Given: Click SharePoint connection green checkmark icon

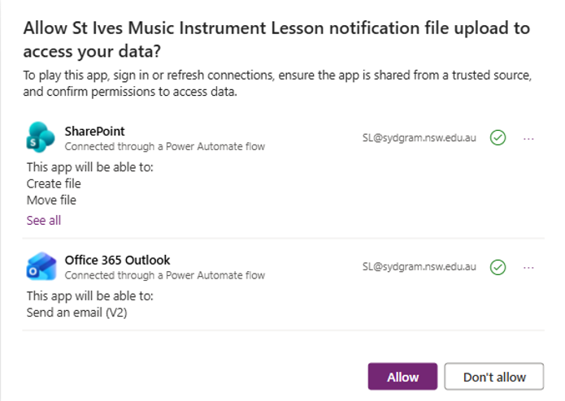Looking at the screenshot, I should point(498,138).
